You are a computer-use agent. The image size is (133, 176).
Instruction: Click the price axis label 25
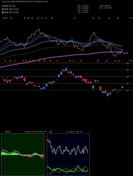pos(127,90)
